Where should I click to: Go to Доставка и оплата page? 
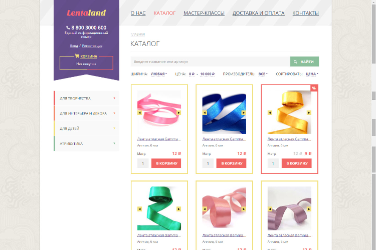pos(259,13)
